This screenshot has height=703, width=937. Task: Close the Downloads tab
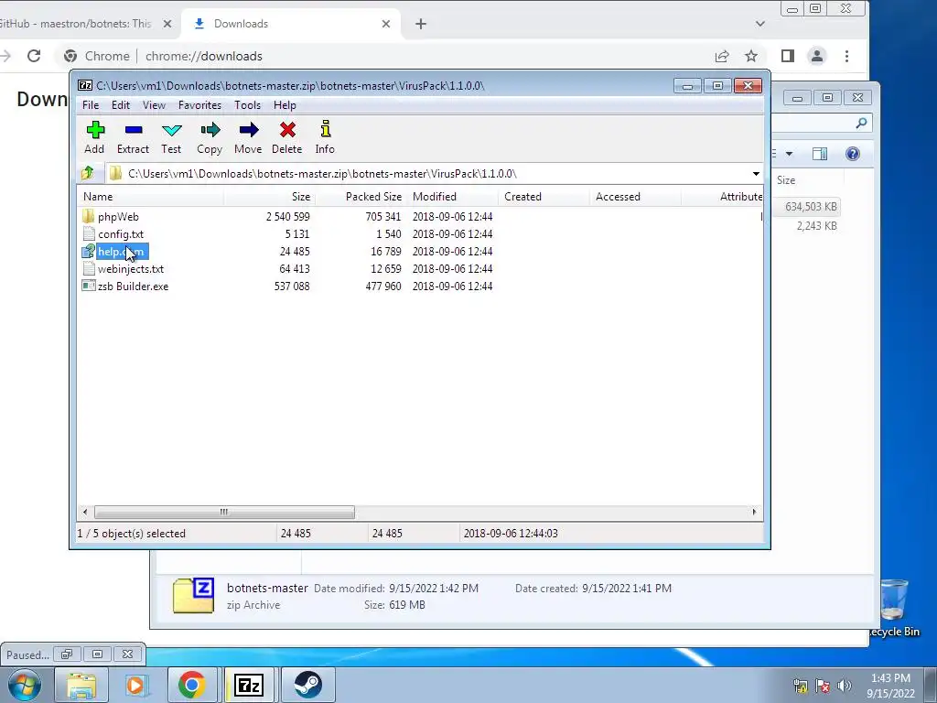click(x=386, y=24)
